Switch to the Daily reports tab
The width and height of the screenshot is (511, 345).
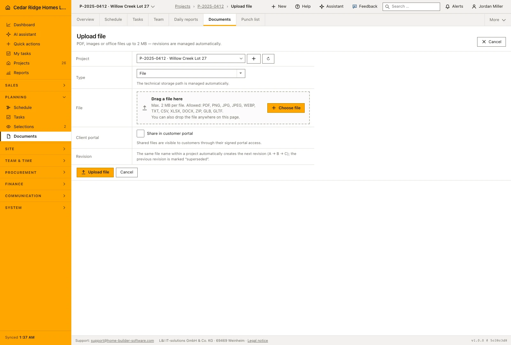186,19
